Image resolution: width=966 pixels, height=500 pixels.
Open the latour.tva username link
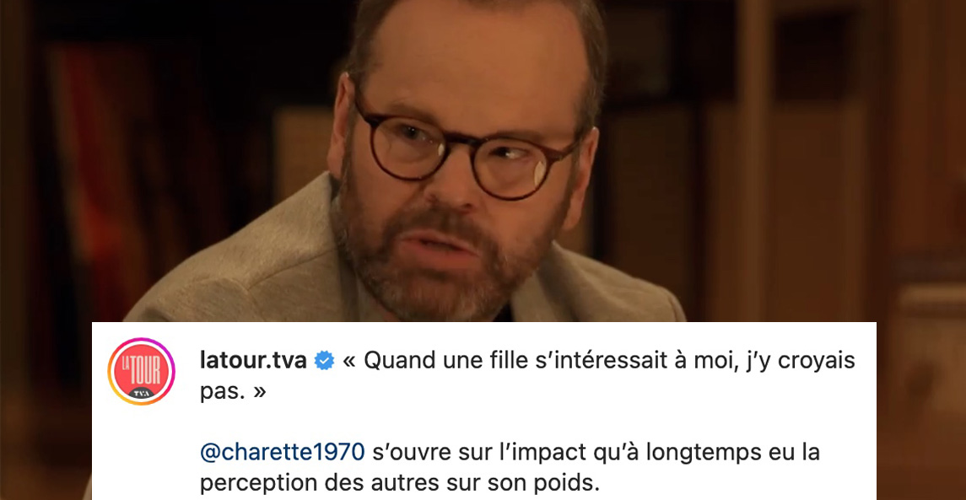253,360
